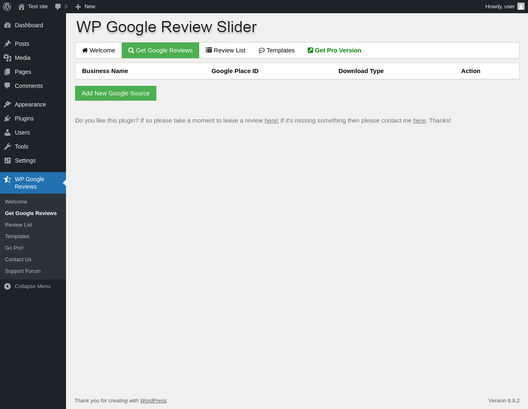Open the Welcome tab
The image size is (528, 409).
tap(99, 50)
